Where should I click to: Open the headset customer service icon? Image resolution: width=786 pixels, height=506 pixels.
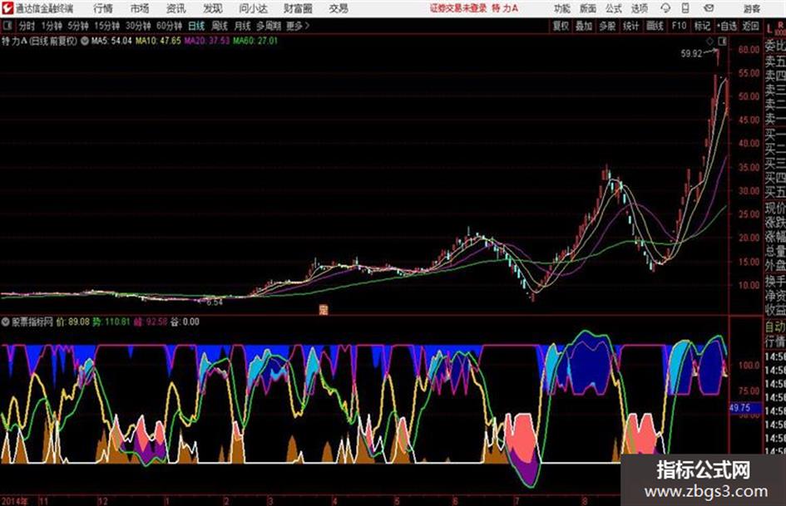click(x=665, y=8)
